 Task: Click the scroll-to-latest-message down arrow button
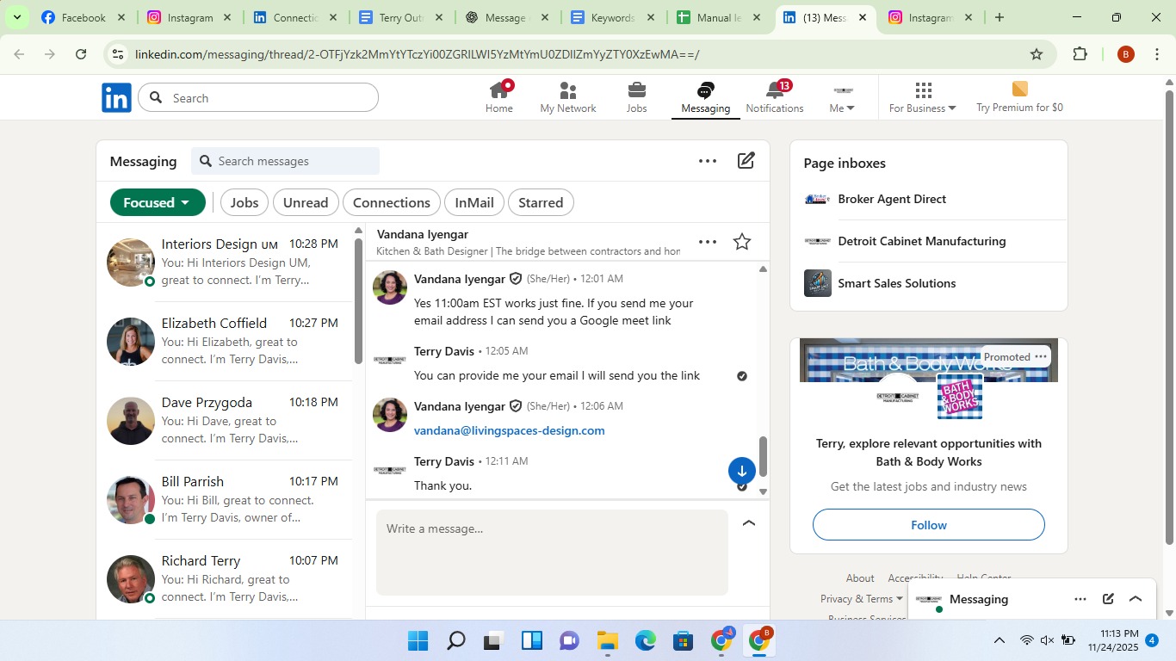pos(741,471)
